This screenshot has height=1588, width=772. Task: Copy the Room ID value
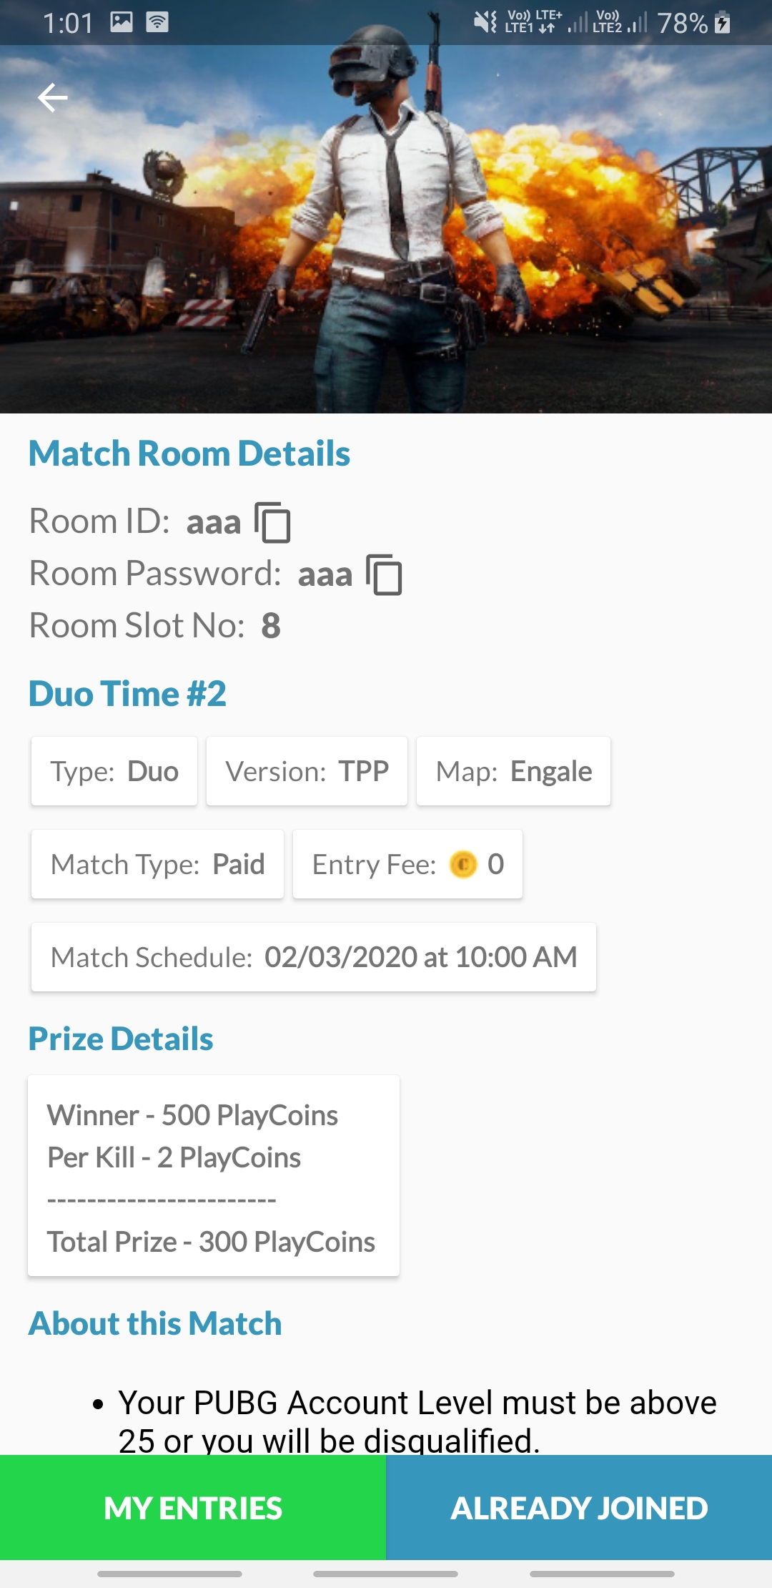coord(272,522)
